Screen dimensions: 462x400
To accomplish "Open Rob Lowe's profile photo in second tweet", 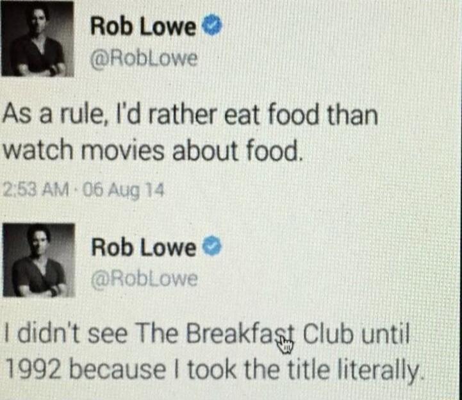I will (39, 260).
